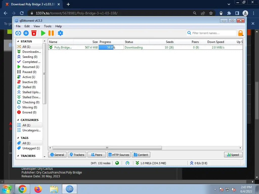Open the Help menu
The width and height of the screenshot is (259, 194).
click(x=58, y=26)
